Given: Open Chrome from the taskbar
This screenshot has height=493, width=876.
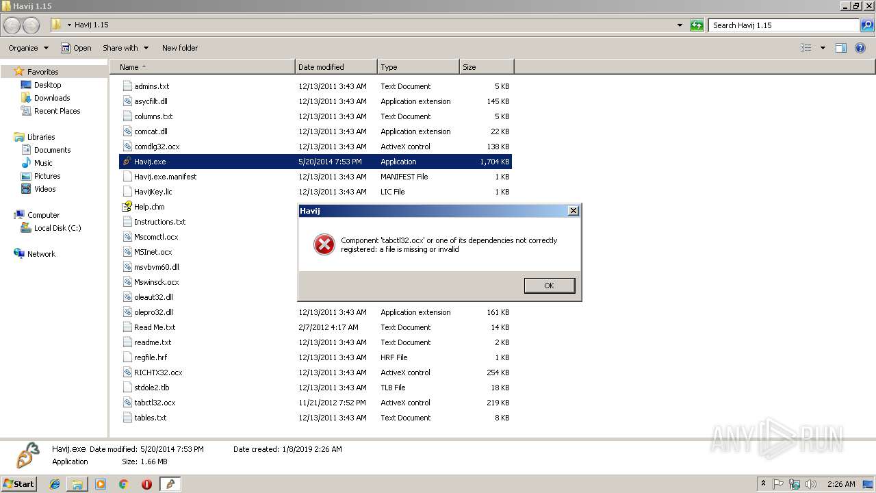Looking at the screenshot, I should pyautogui.click(x=123, y=484).
